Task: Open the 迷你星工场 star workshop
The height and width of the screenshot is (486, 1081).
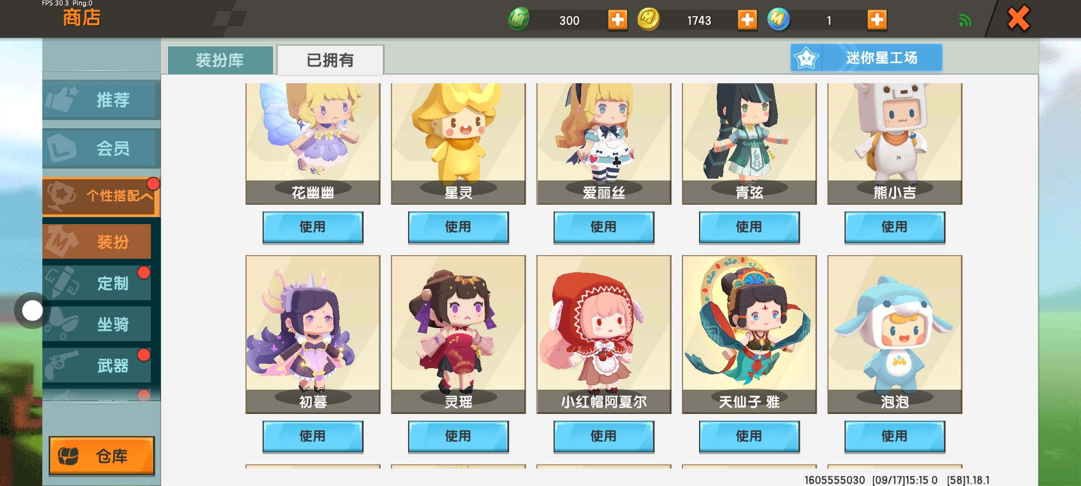Action: 866,58
